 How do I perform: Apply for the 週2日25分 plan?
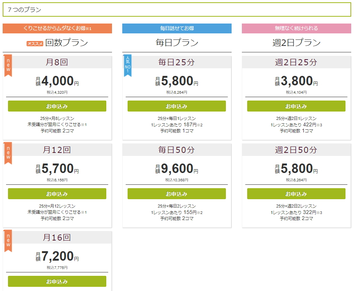pos(296,106)
